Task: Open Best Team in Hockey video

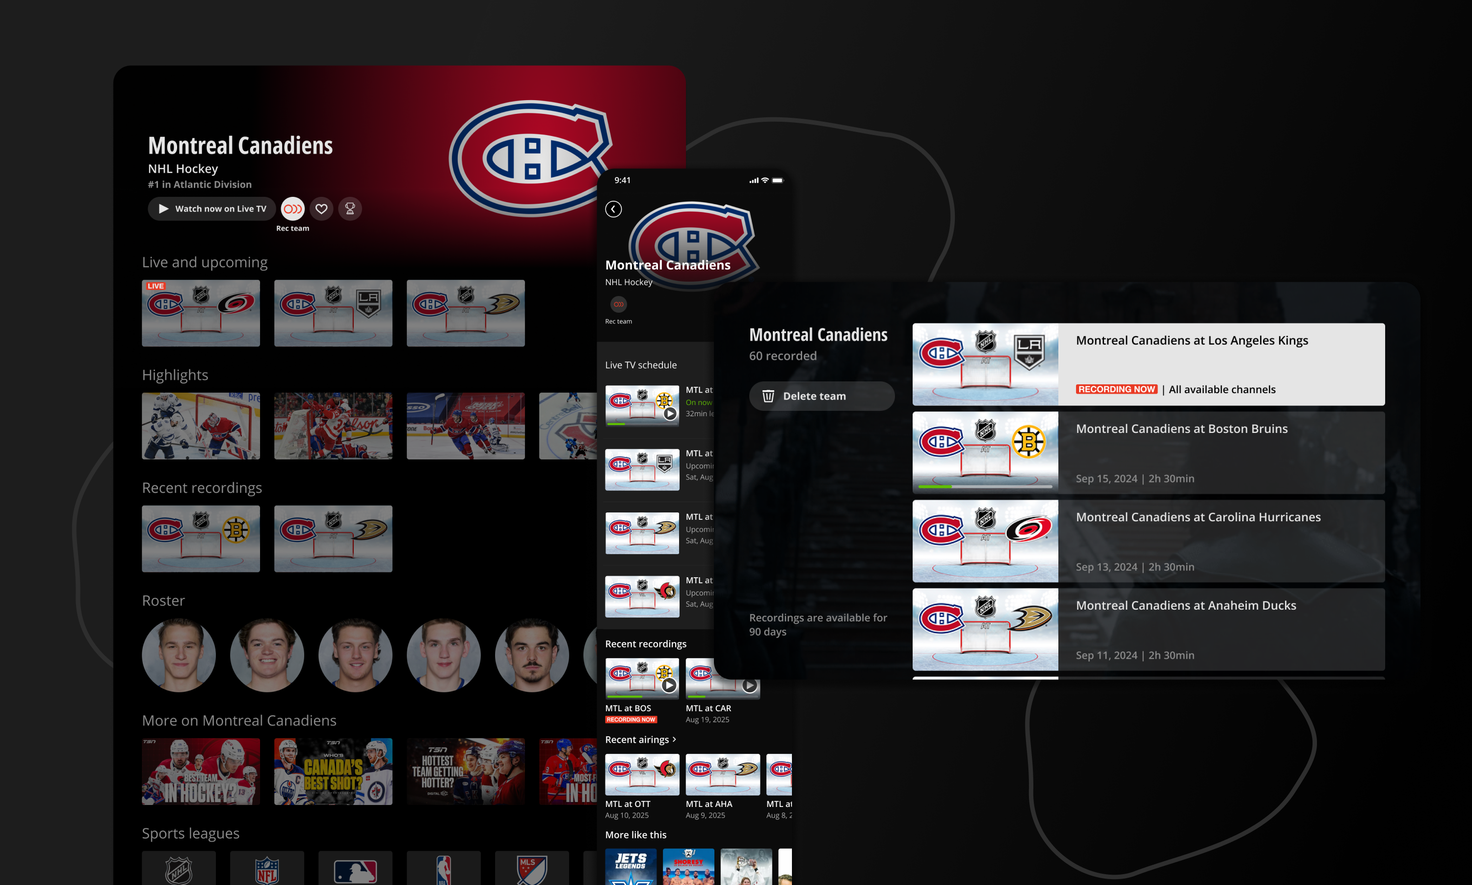Action: coord(201,771)
